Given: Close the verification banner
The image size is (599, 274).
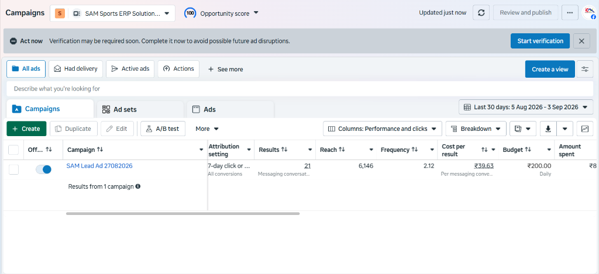Looking at the screenshot, I should (582, 41).
